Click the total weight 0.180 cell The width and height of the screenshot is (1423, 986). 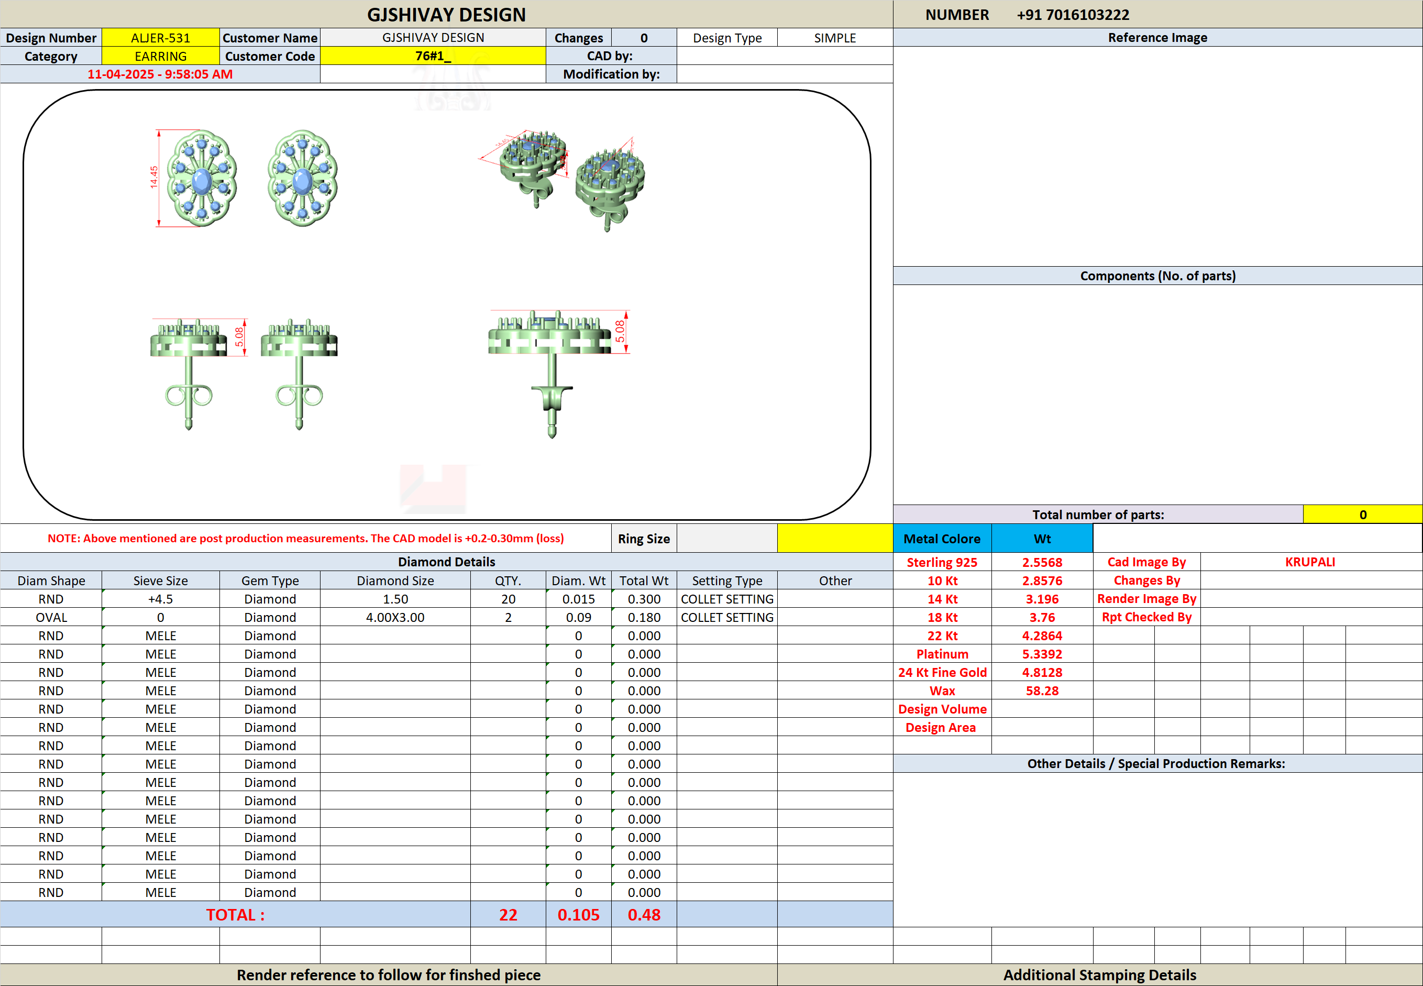click(644, 618)
